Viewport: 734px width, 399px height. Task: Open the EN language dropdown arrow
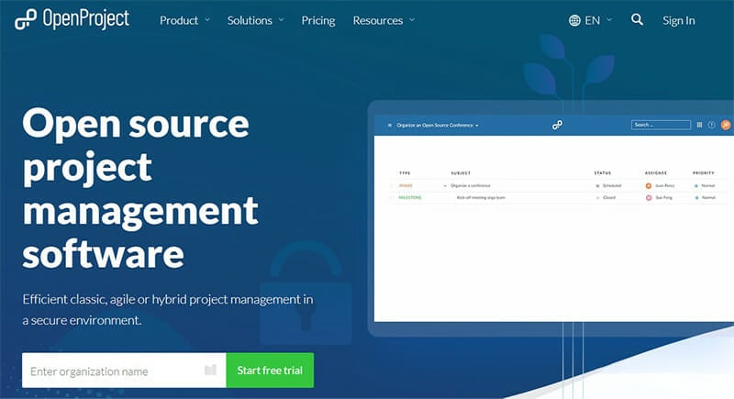[x=609, y=20]
